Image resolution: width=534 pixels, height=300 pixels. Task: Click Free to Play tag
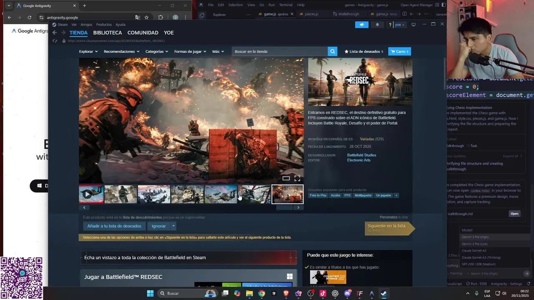coord(318,195)
